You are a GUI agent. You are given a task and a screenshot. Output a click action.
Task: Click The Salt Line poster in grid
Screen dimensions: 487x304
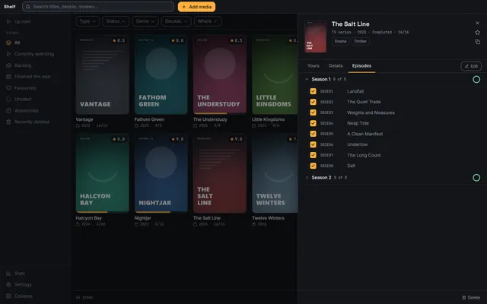220,173
